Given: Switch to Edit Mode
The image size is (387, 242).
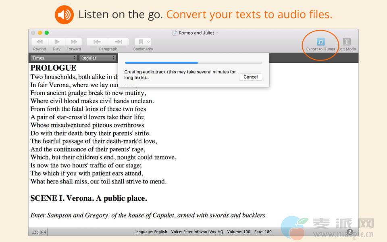Looking at the screenshot, I should (347, 42).
